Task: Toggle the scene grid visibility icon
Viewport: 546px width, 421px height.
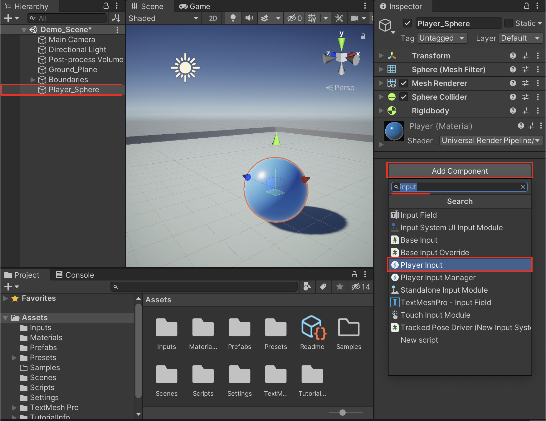Action: point(312,18)
